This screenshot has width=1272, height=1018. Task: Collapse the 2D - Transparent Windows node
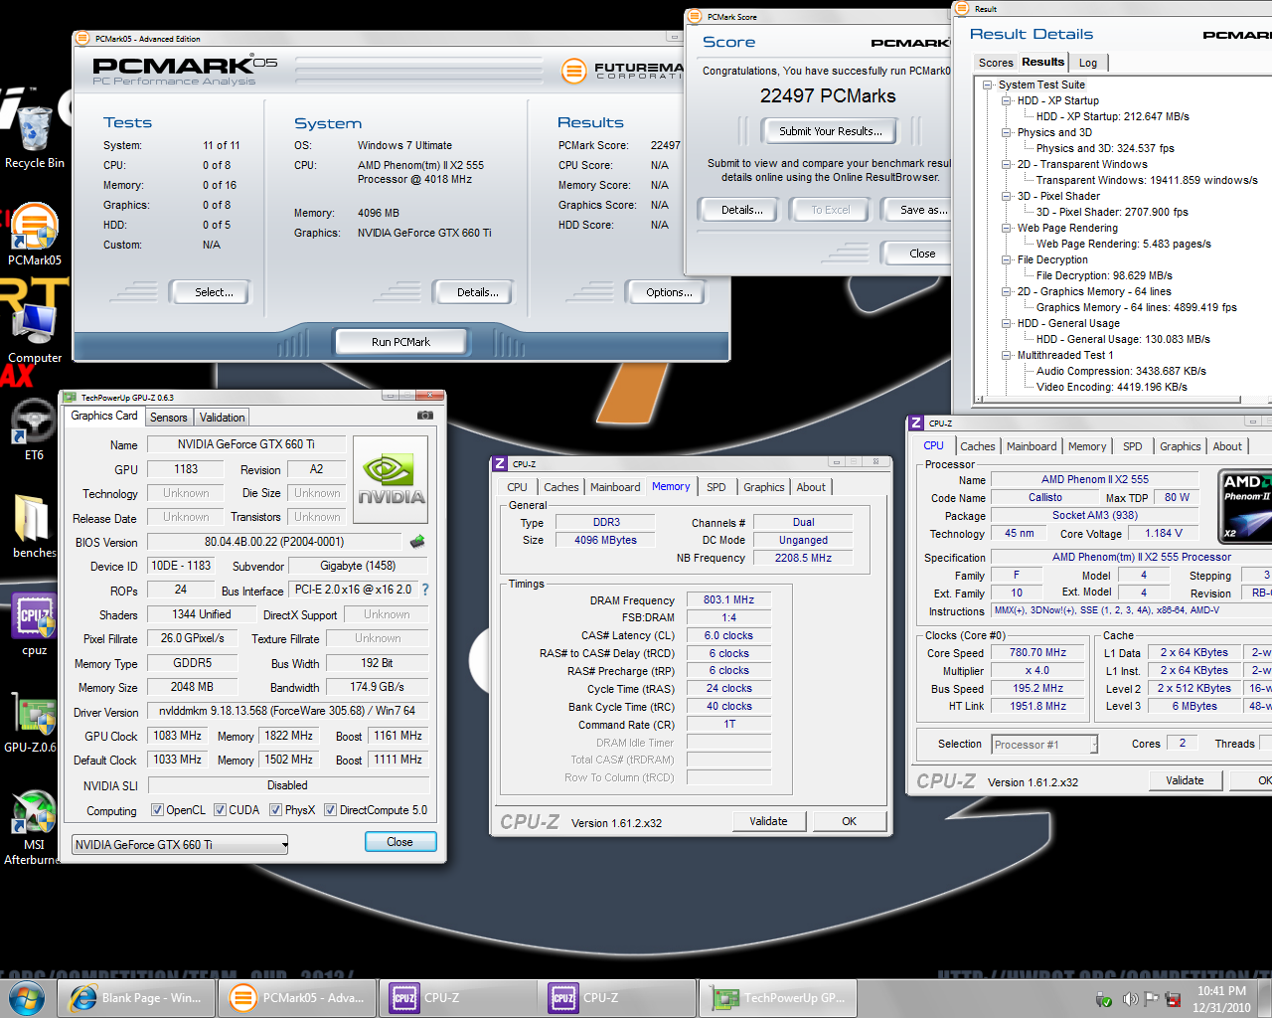point(1006,165)
